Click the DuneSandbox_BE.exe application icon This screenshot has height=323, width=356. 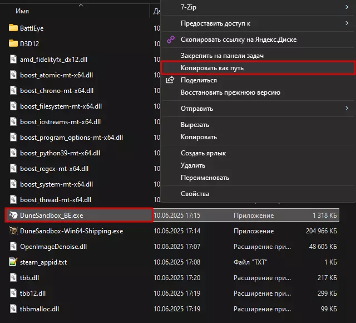tap(14, 215)
